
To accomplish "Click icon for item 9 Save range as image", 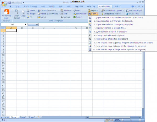I will tap(90, 46).
